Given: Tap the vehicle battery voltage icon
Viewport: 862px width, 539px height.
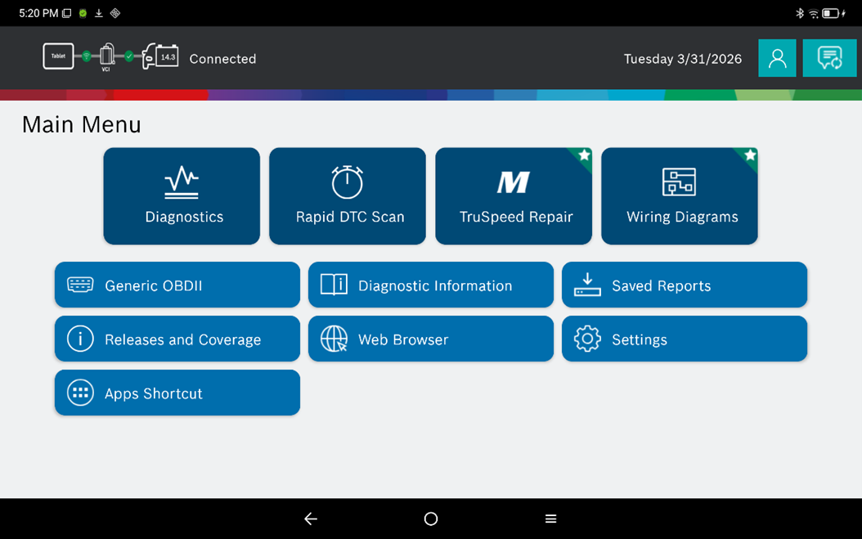Looking at the screenshot, I should [161, 56].
